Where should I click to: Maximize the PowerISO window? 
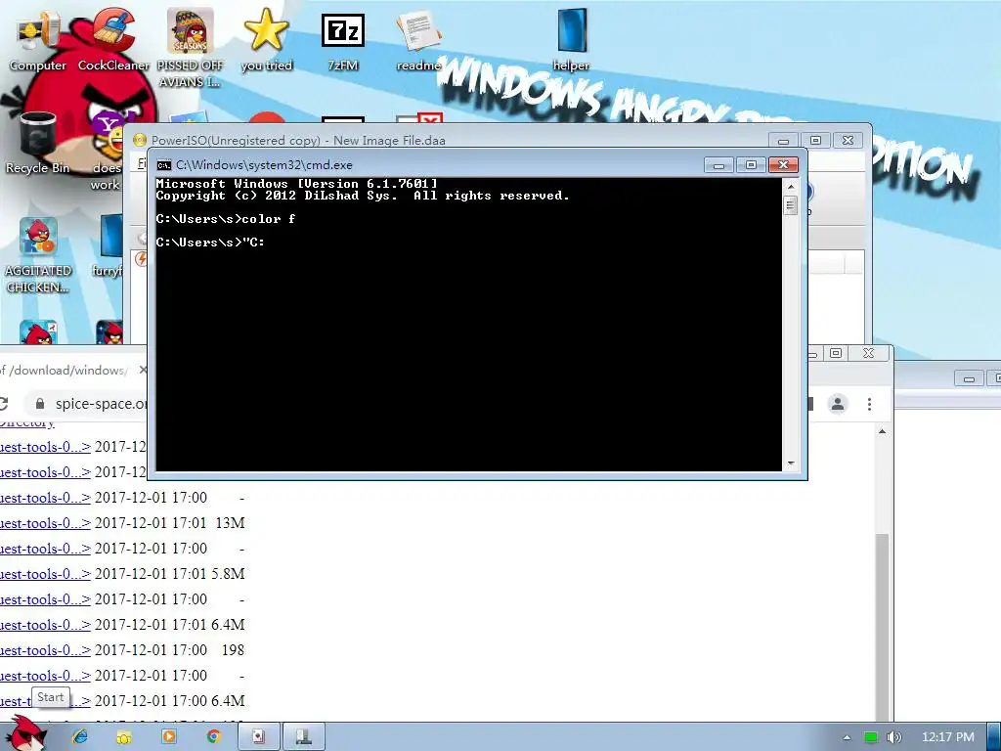(815, 141)
